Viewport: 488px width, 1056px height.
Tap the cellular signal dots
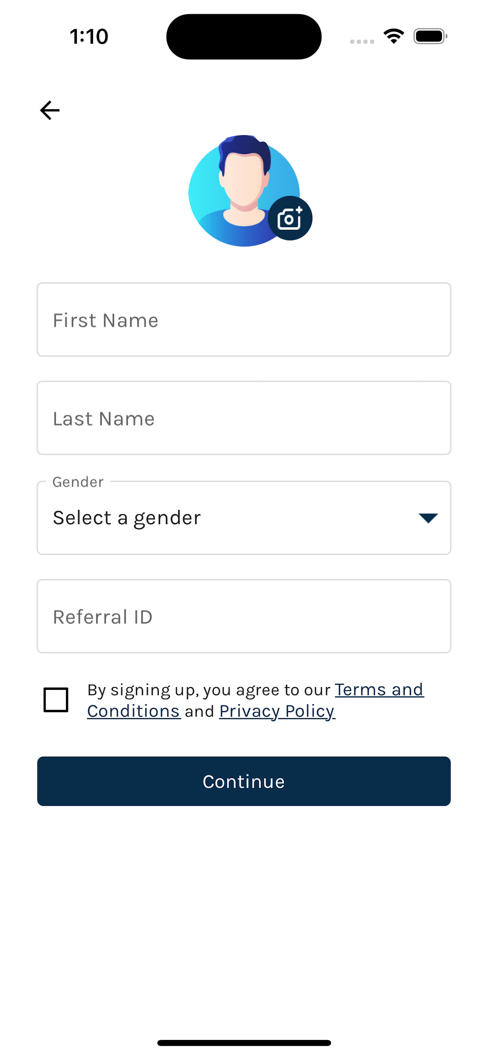pyautogui.click(x=362, y=41)
